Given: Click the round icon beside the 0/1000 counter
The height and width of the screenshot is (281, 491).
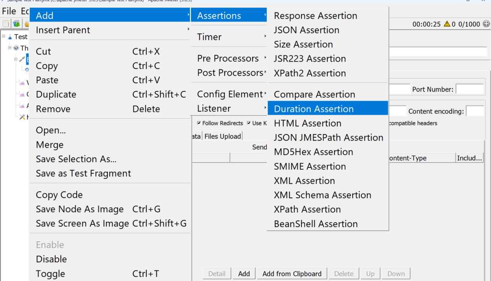Looking at the screenshot, I should click(486, 24).
